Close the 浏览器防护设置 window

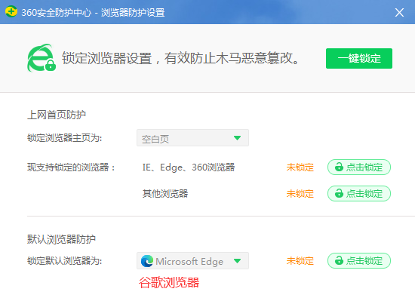(x=399, y=12)
